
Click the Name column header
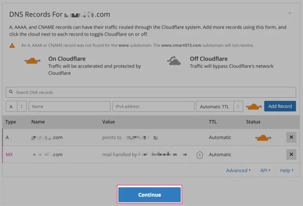click(38, 122)
